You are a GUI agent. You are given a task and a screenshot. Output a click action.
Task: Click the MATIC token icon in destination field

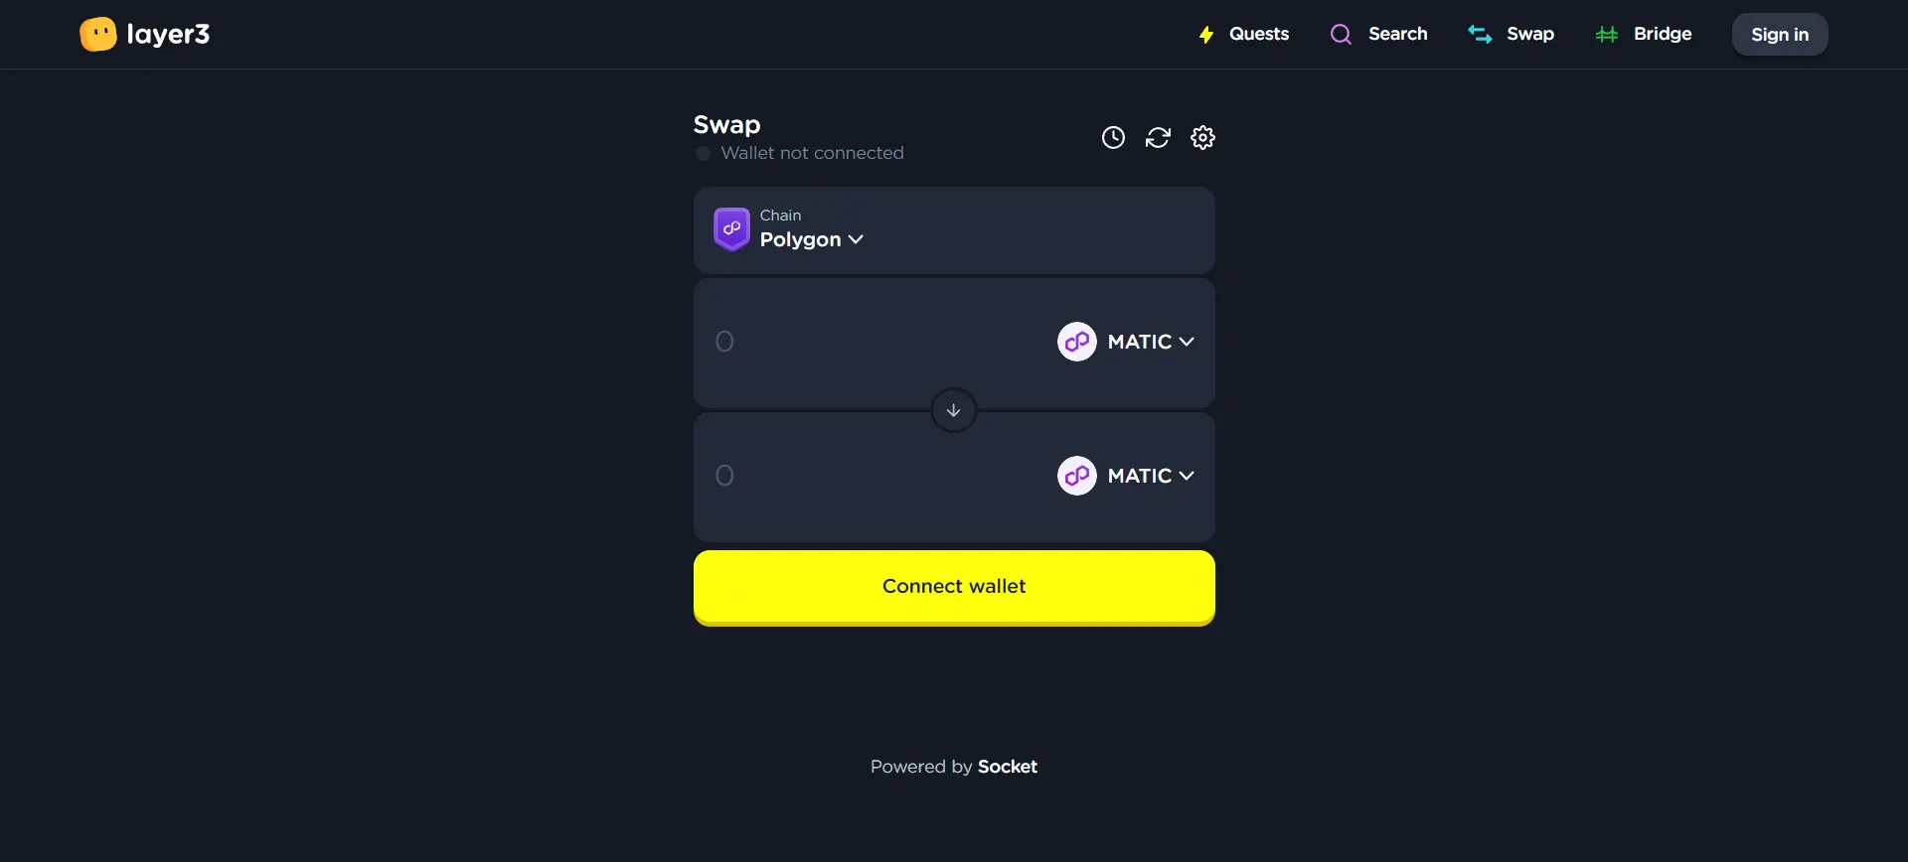click(x=1076, y=476)
